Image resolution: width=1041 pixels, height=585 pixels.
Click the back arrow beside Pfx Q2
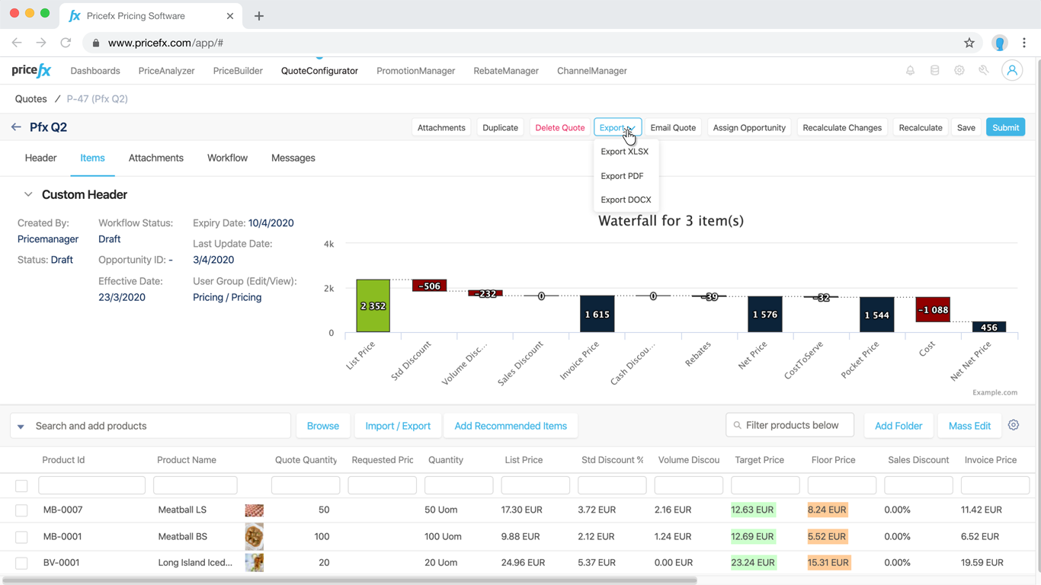16,127
